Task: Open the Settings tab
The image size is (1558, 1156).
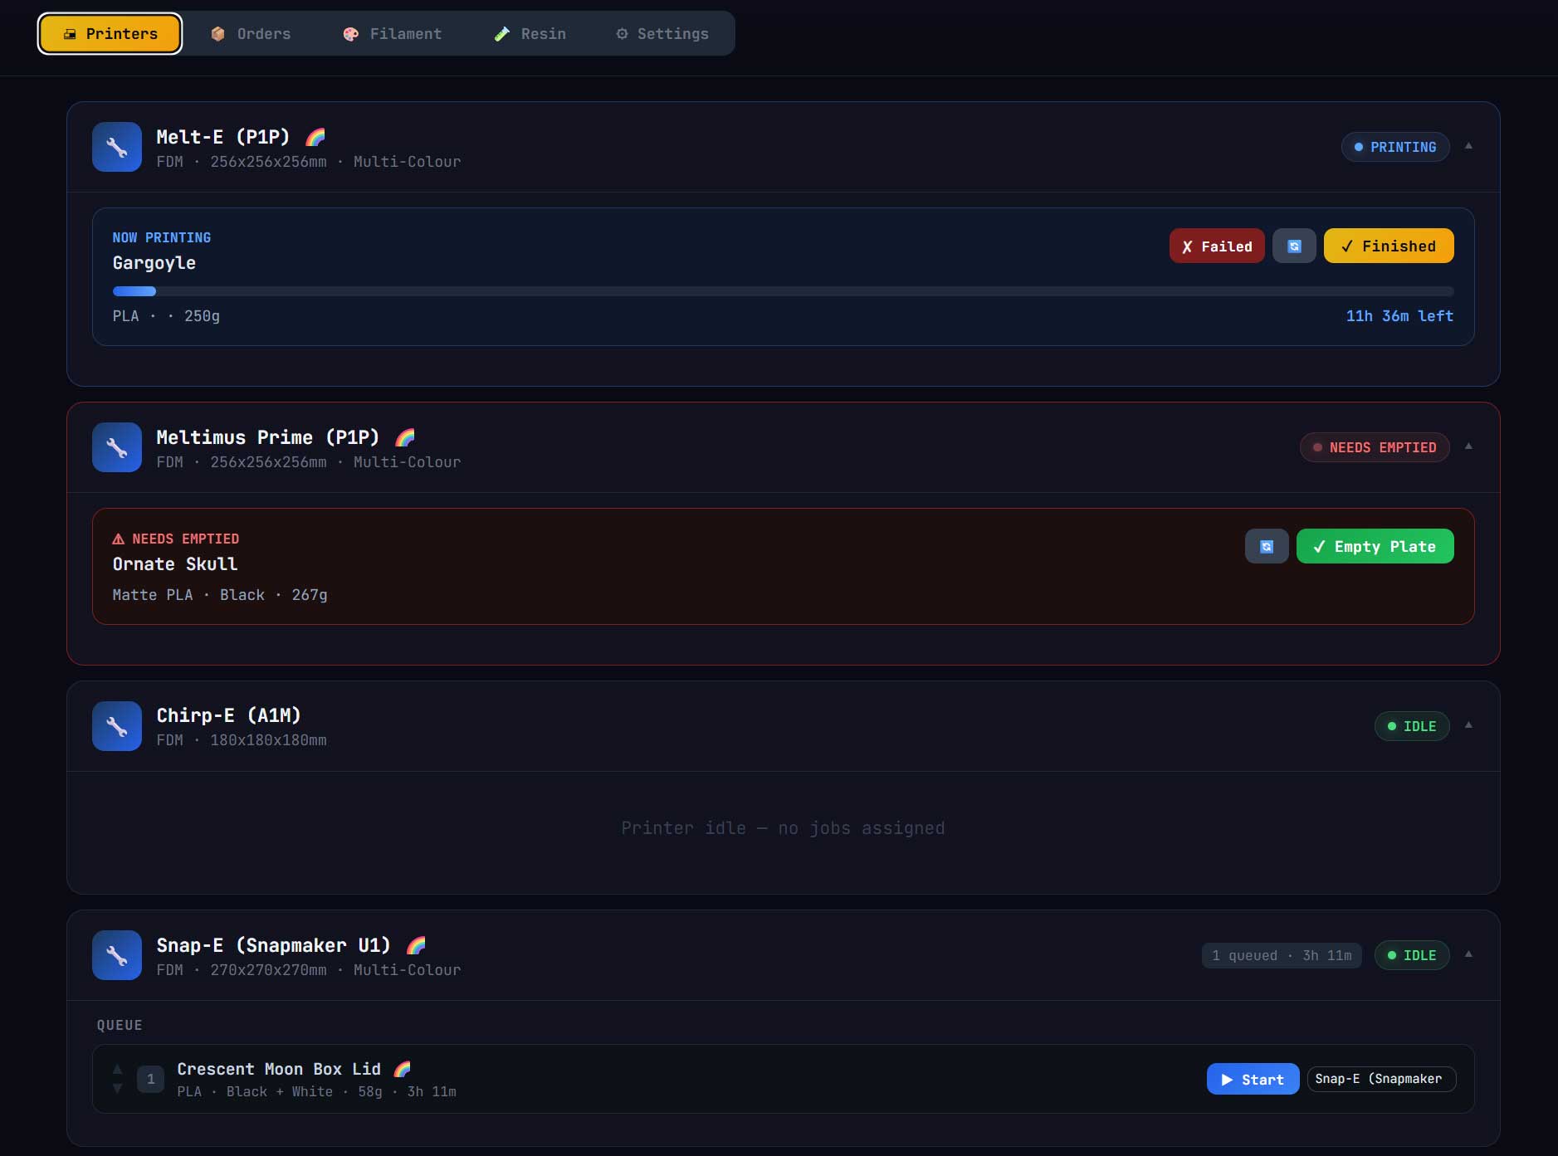Action: coord(662,34)
